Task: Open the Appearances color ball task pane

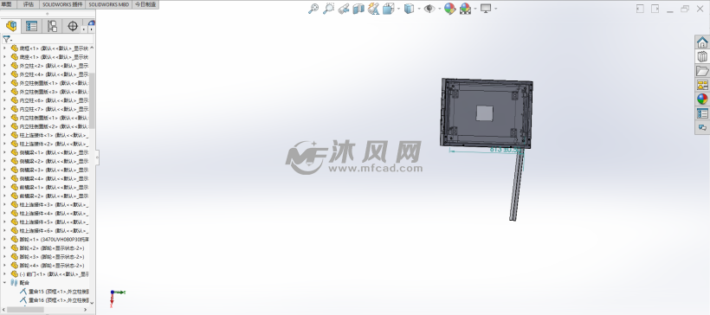Action: (702, 100)
